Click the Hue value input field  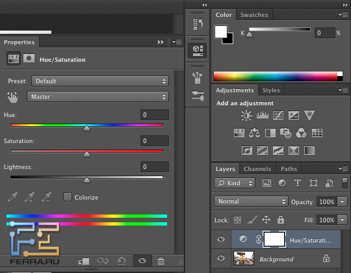coord(155,115)
